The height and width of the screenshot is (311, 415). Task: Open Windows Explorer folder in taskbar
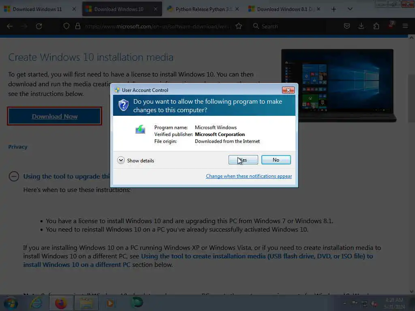pos(86,303)
